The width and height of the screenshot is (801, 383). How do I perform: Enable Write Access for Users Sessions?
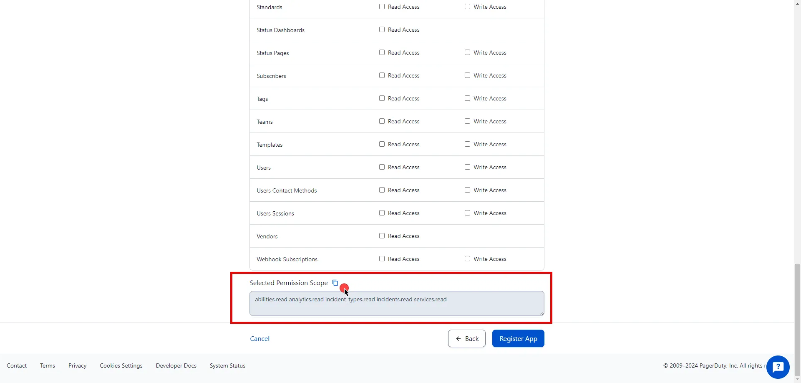467,213
